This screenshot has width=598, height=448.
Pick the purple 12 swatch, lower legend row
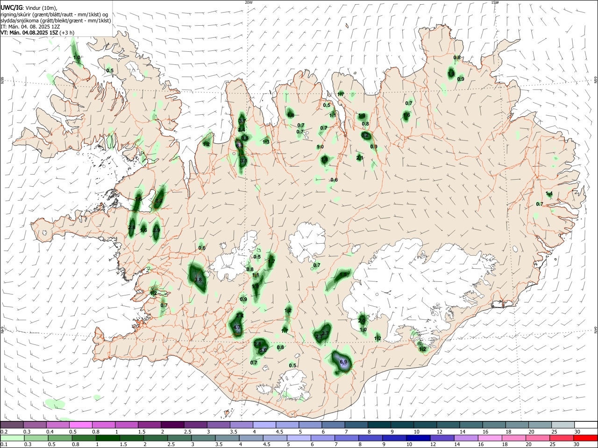pyautogui.click(x=442, y=438)
